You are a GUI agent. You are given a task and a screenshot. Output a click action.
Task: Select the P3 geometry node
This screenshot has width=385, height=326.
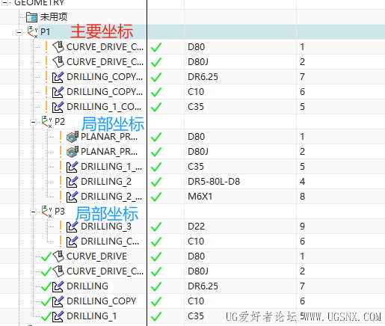(60, 212)
